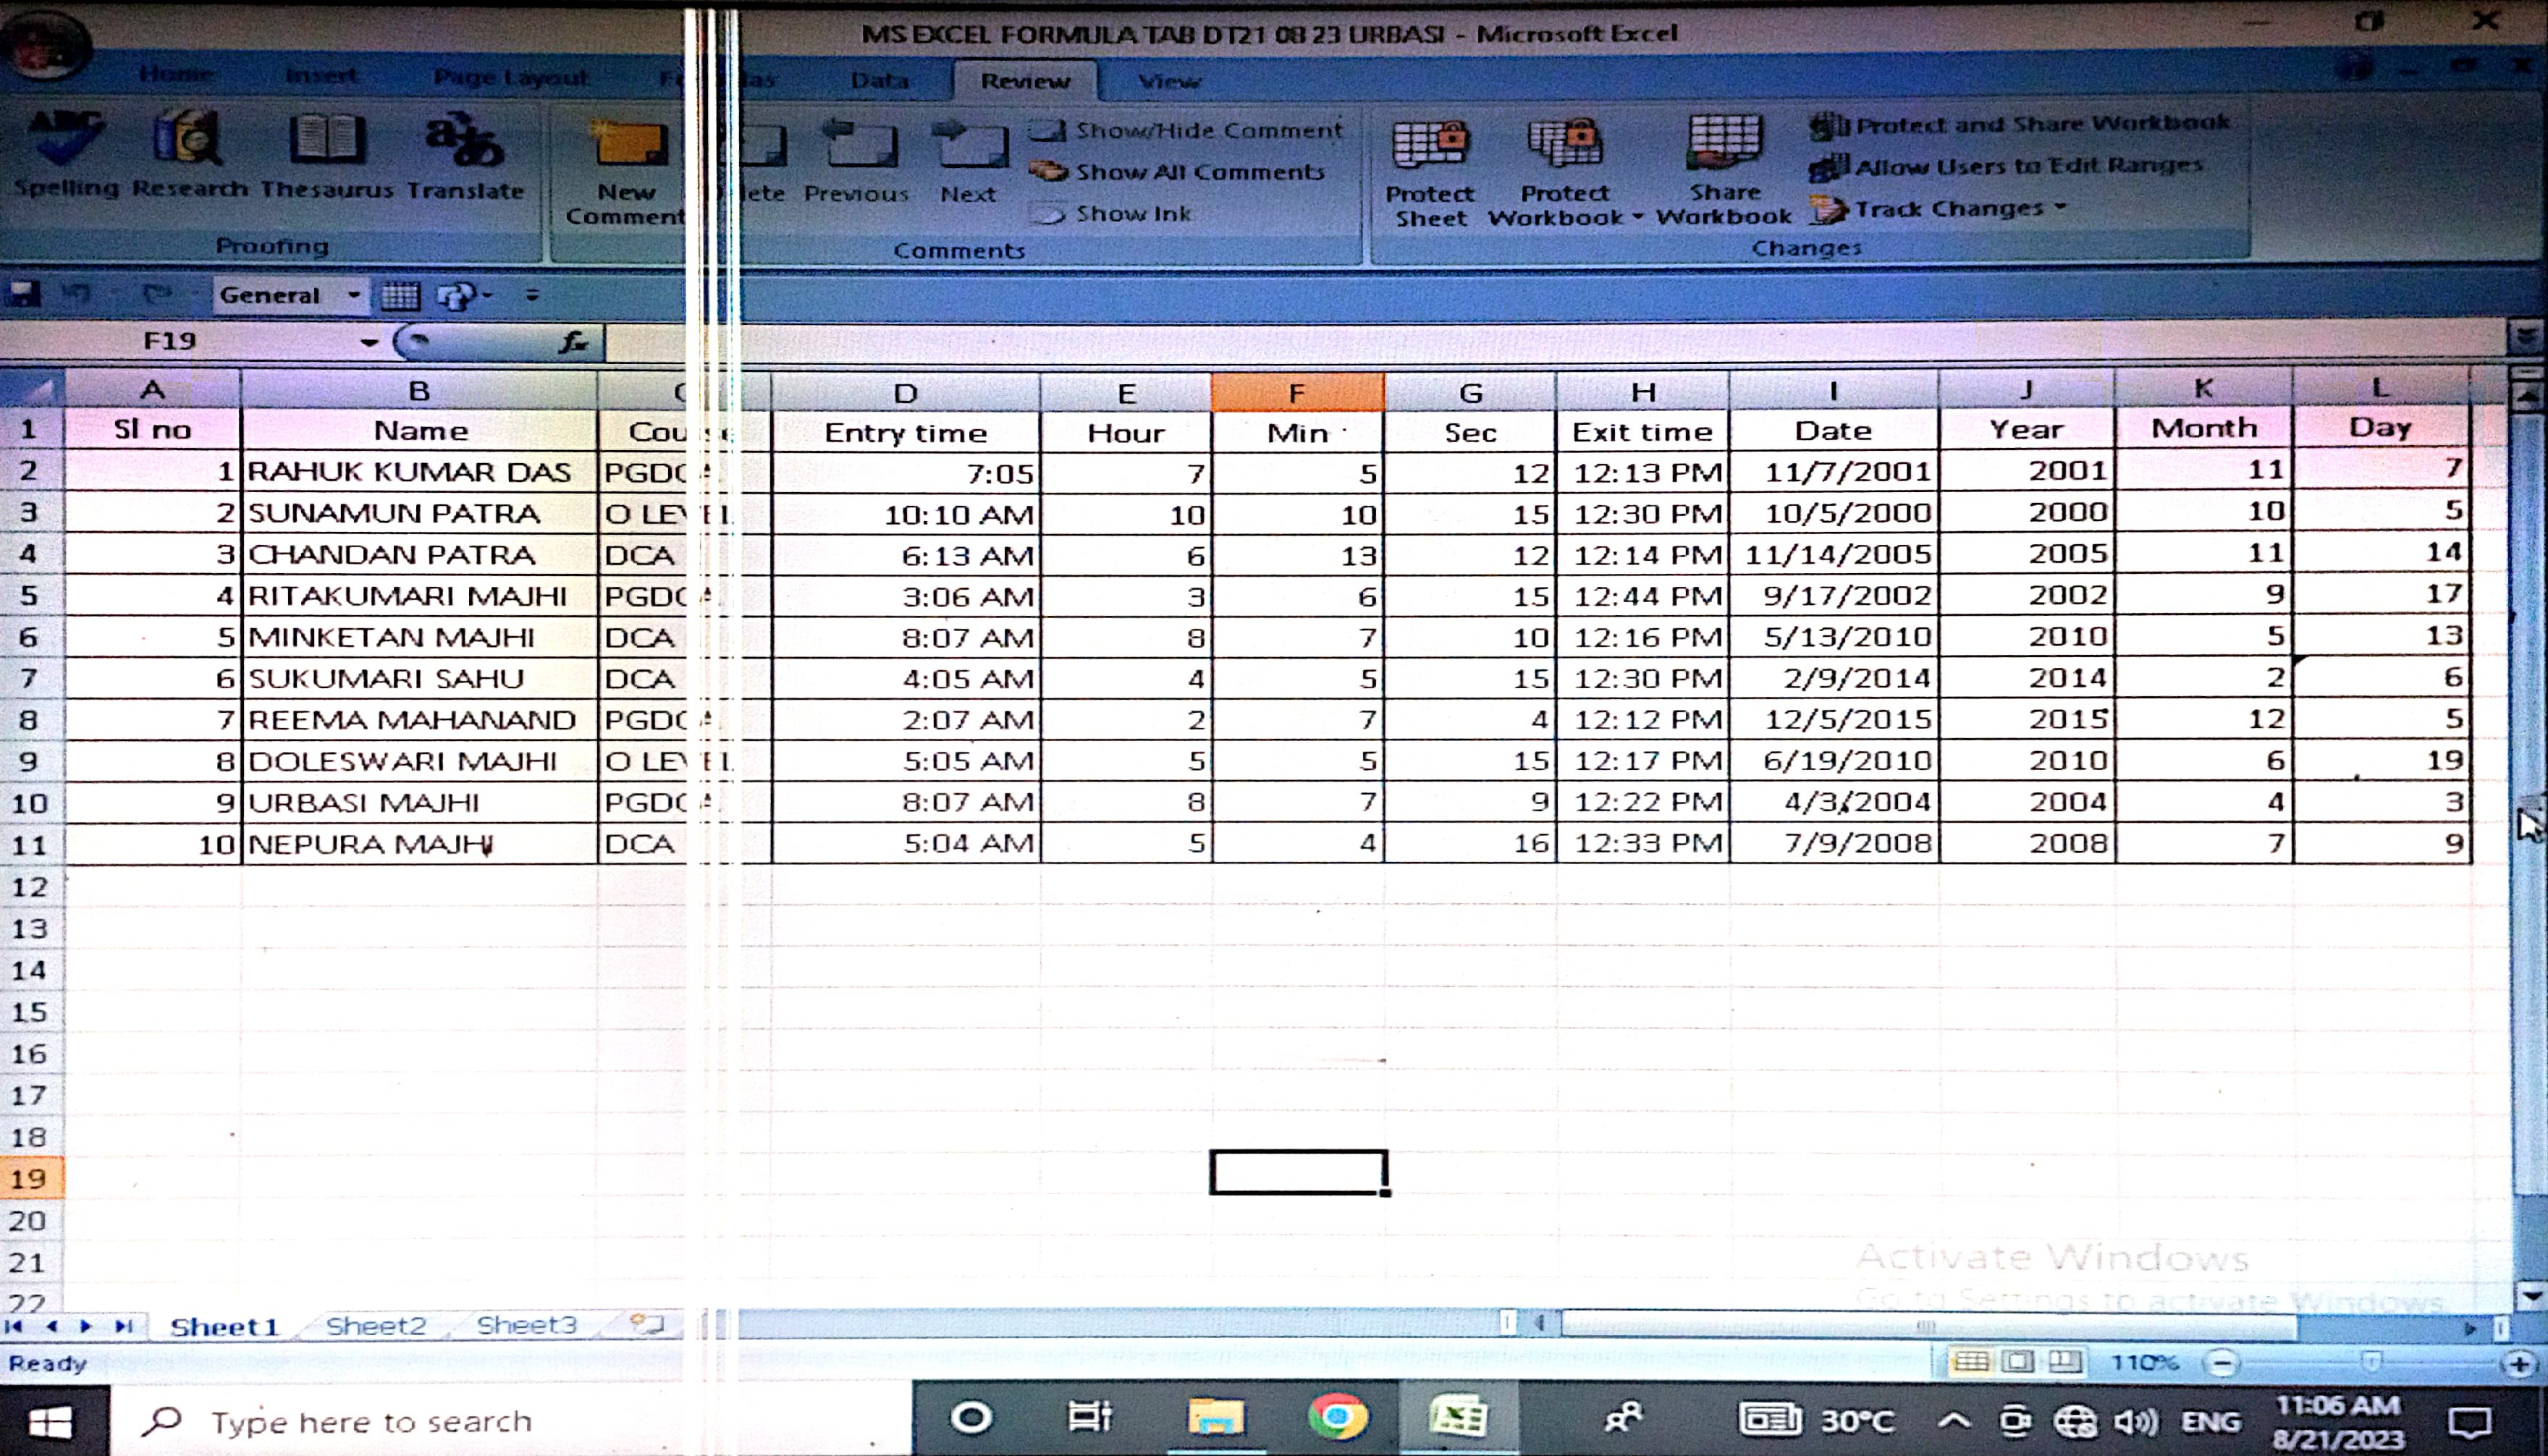Open the General number format dropdown
The height and width of the screenshot is (1456, 2548).
pyautogui.click(x=354, y=295)
